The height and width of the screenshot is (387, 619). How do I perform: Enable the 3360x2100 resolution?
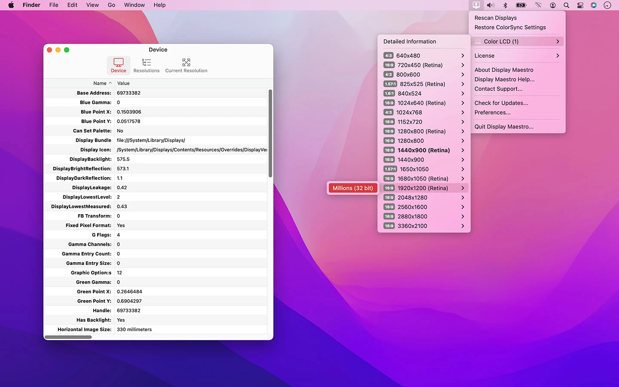413,226
